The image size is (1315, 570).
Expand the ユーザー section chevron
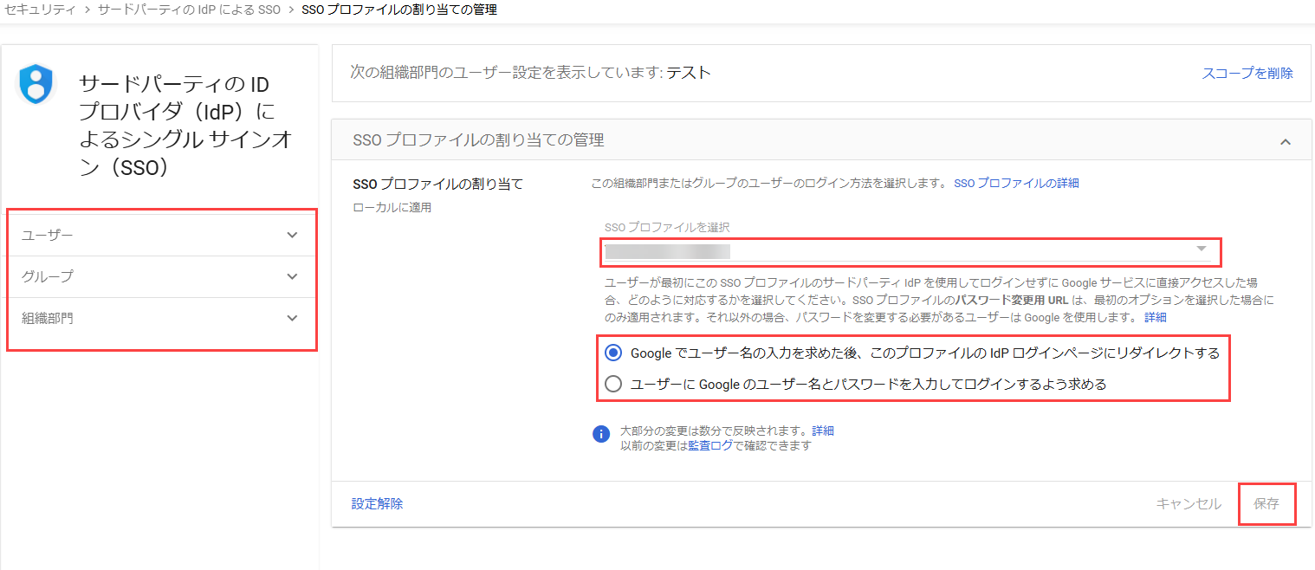click(x=293, y=235)
